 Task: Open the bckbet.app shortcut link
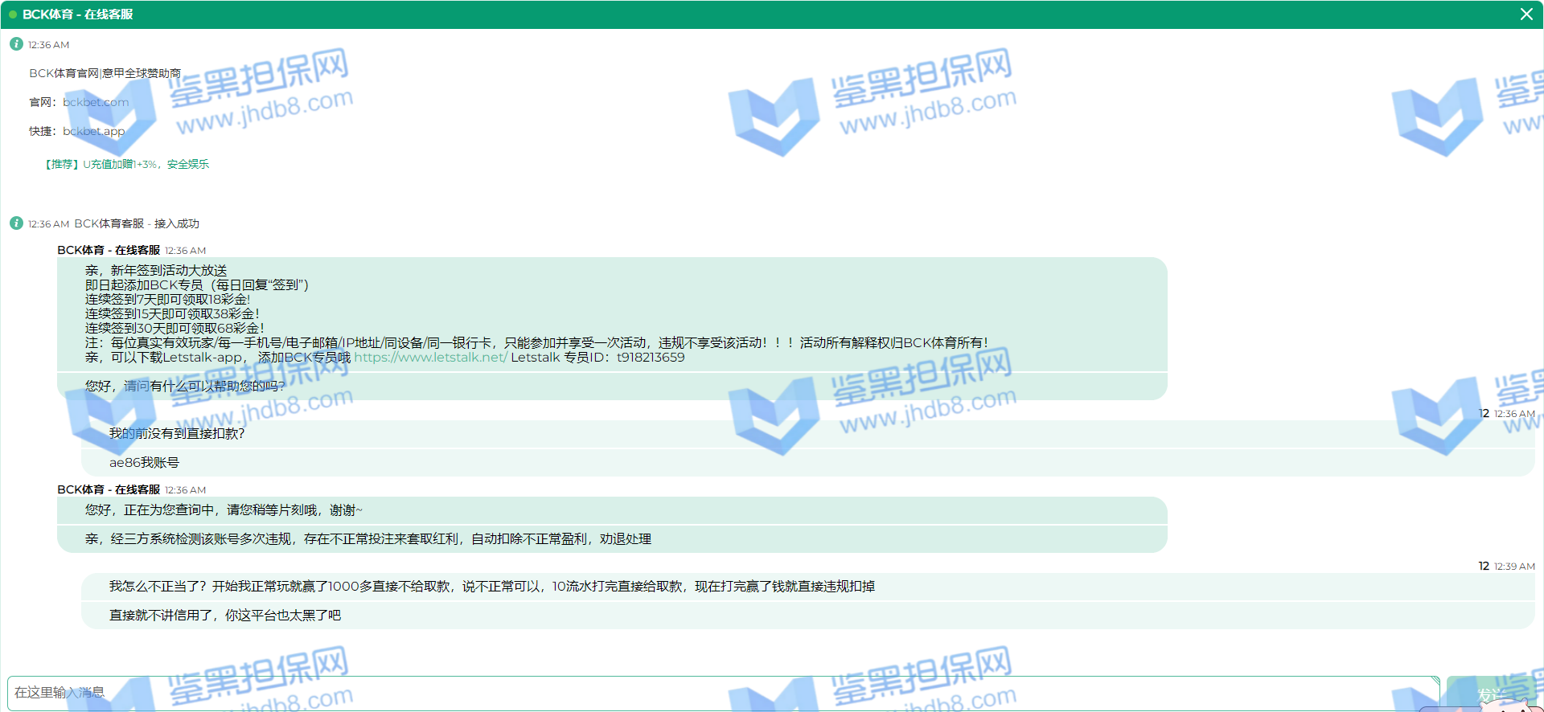point(94,131)
